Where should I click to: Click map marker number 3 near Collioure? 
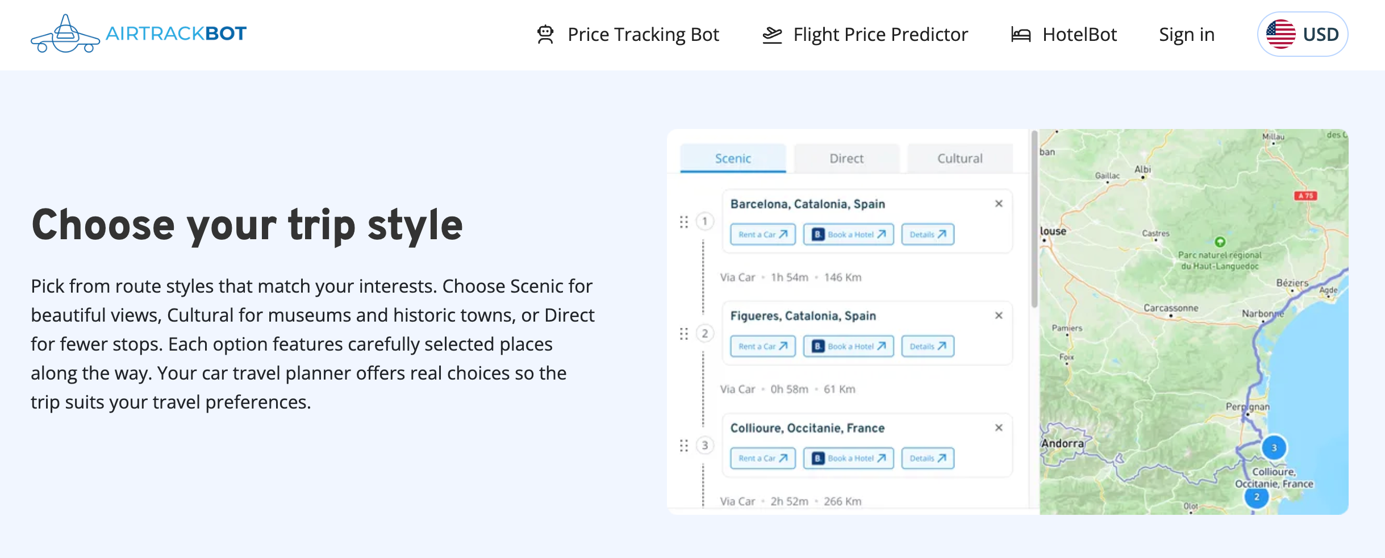click(x=1274, y=448)
